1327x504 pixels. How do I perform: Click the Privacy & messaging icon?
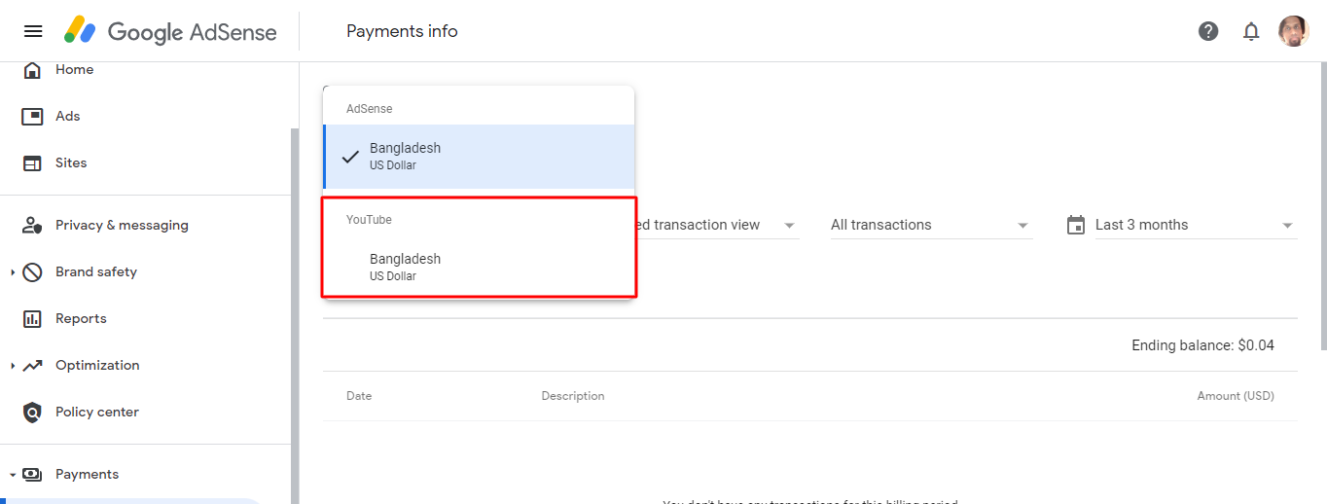[32, 225]
